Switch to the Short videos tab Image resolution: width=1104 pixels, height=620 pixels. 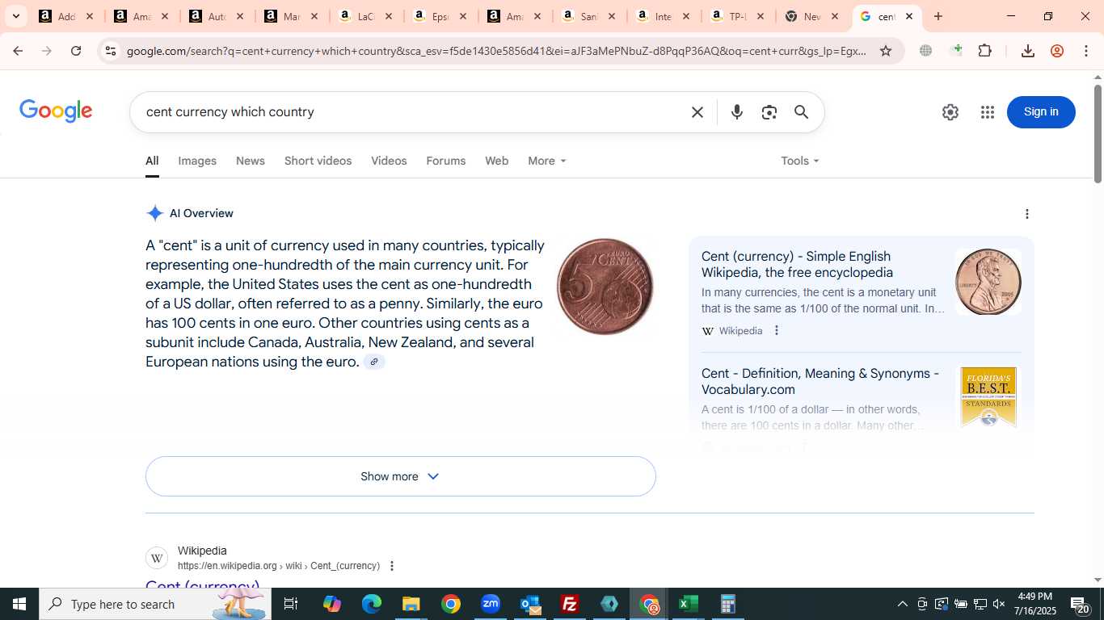318,161
